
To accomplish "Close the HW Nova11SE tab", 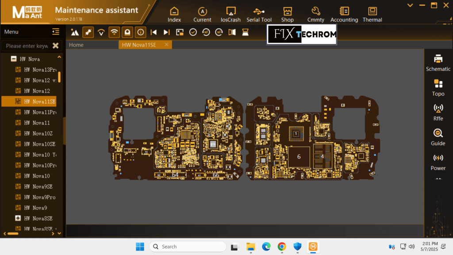I will pyautogui.click(x=166, y=45).
